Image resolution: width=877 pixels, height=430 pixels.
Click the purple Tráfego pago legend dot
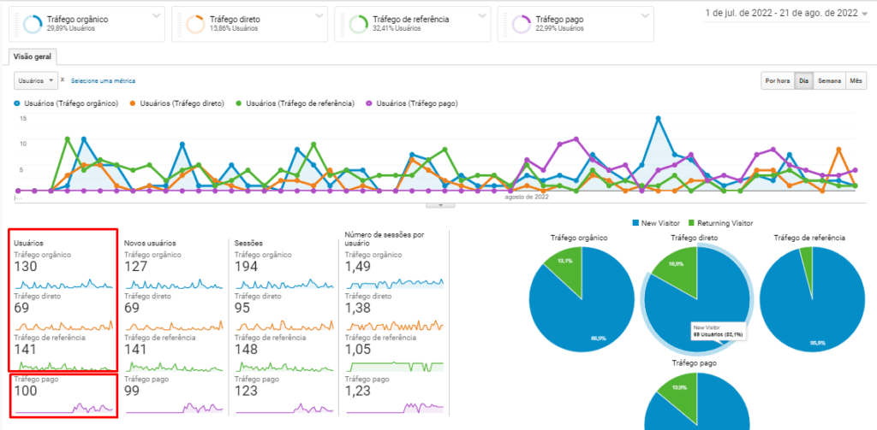click(370, 103)
